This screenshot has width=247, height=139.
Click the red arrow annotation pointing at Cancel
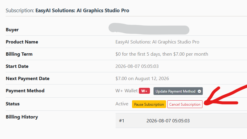click(225, 95)
